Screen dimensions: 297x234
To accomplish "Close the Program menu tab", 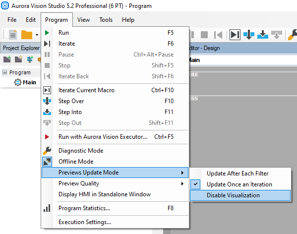I will 57,20.
